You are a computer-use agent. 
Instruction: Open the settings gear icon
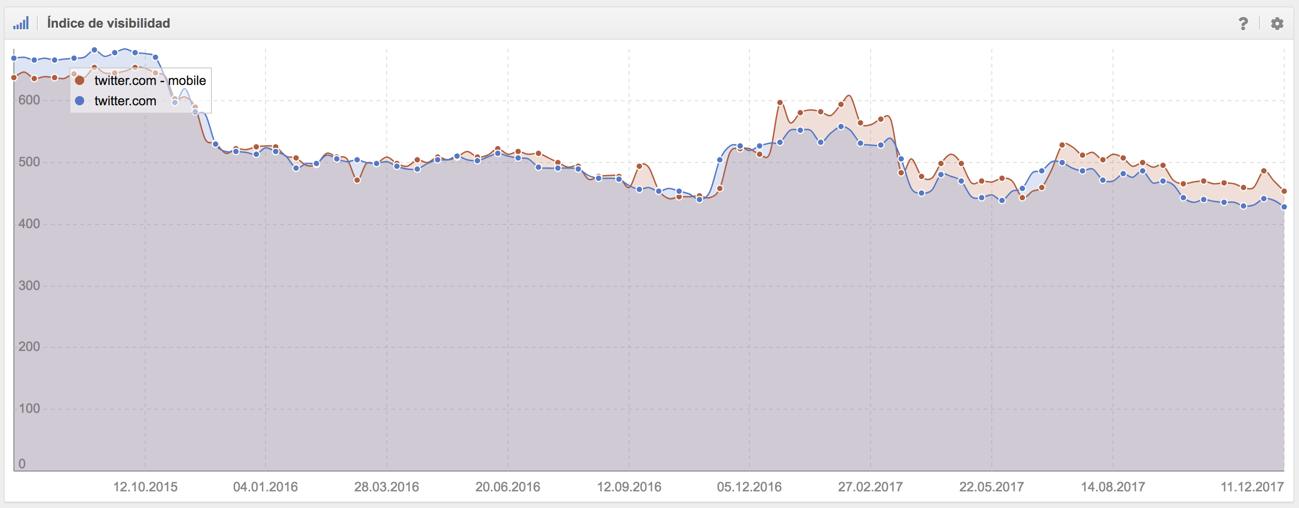coord(1277,24)
